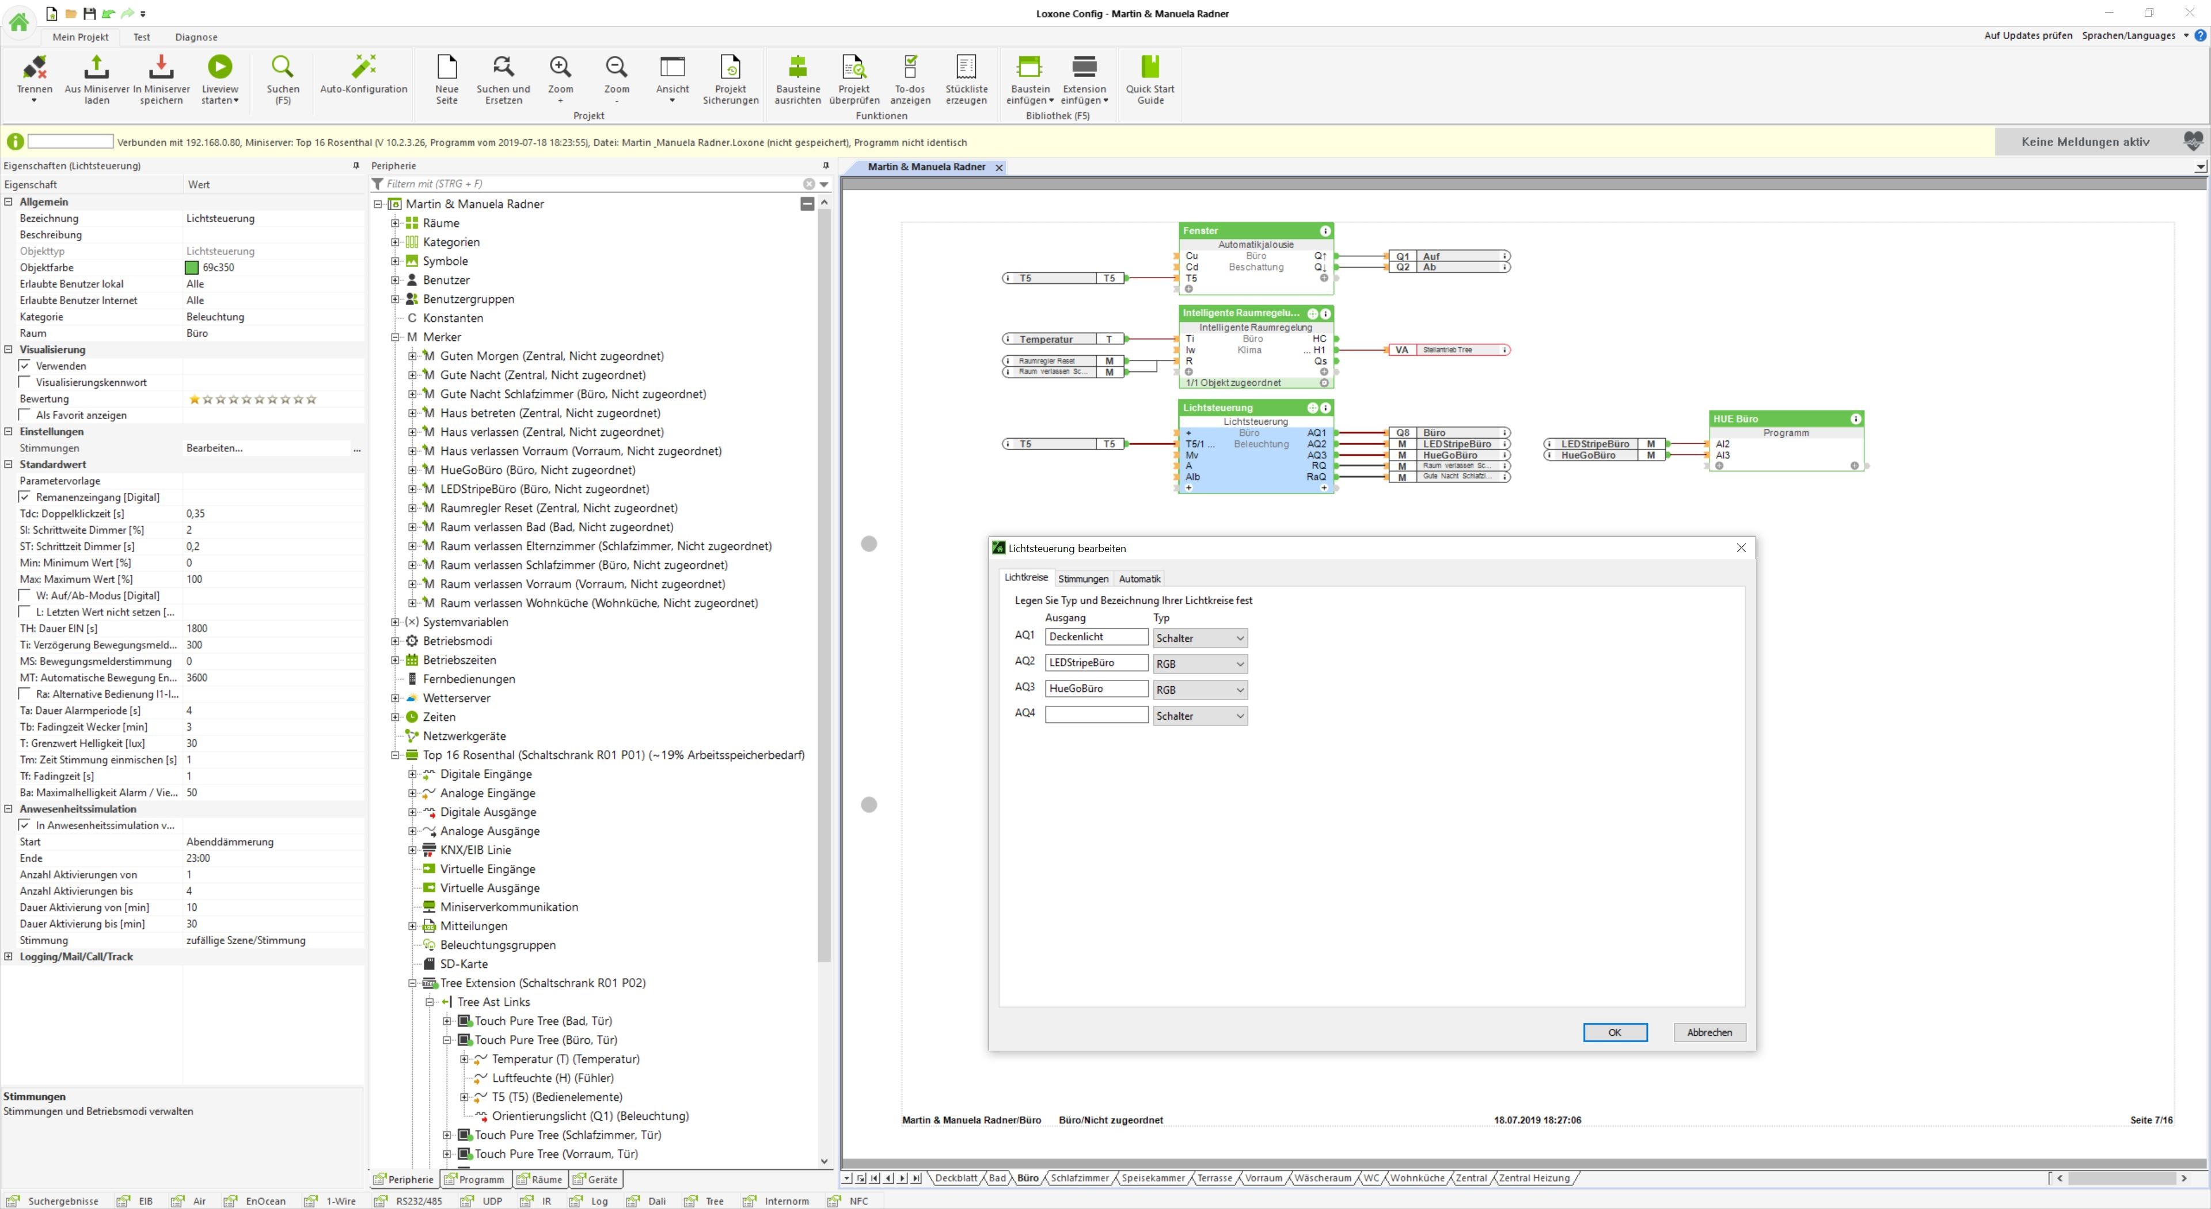Toggle the Visualisierungskennwort checkbox

[x=25, y=383]
